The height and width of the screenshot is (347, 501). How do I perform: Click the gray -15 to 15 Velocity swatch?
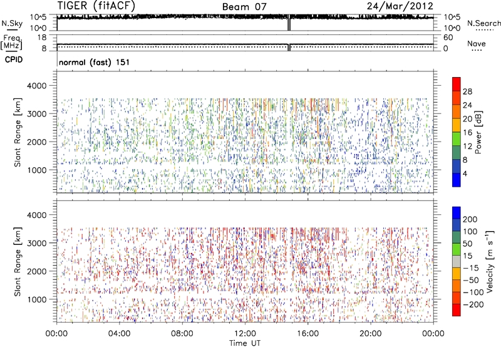point(457,262)
